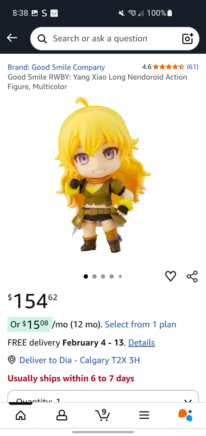Click the delivery Details link
The width and height of the screenshot is (206, 436).
coord(141,343)
